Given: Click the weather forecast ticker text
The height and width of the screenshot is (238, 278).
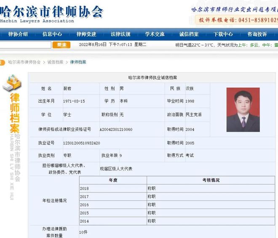Looking at the screenshot, I should point(227,45).
